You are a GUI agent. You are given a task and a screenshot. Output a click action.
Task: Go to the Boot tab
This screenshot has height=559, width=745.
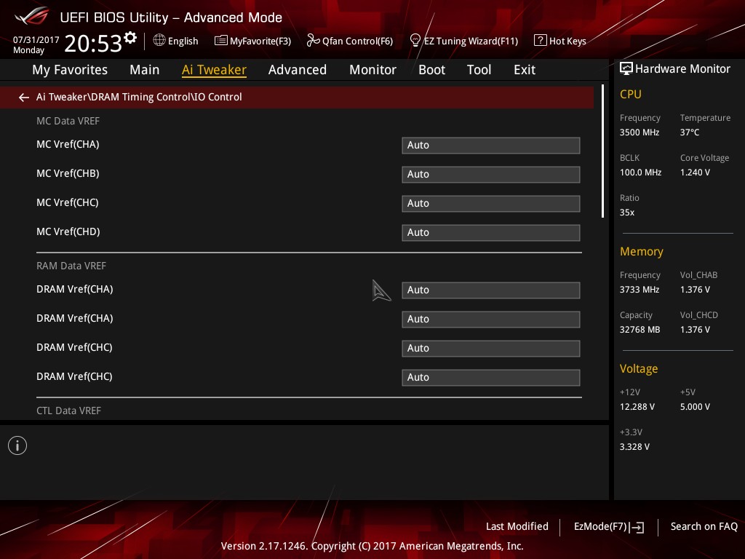click(431, 70)
